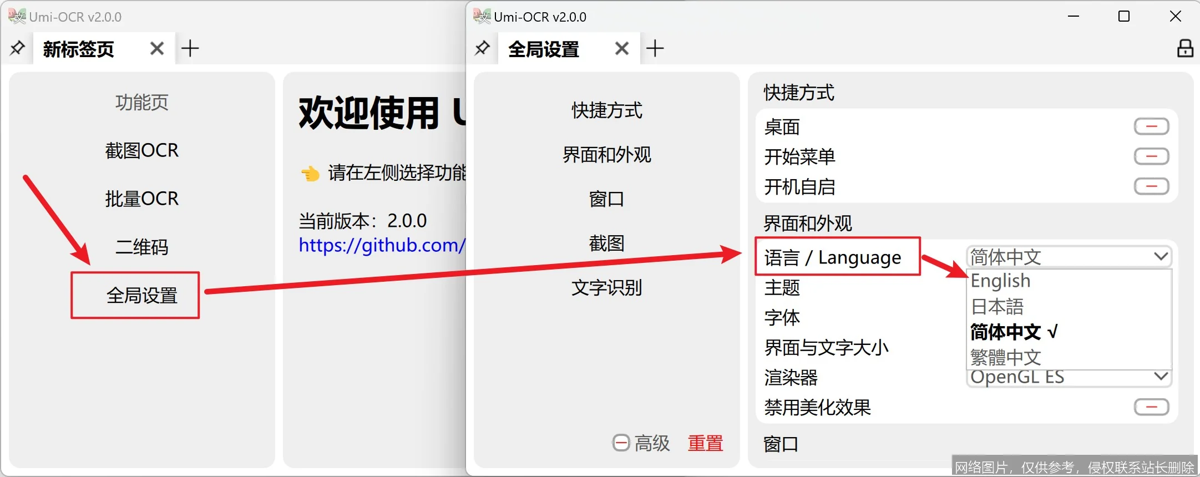Image resolution: width=1200 pixels, height=477 pixels.
Task: Jump to 文字识别 settings section
Action: click(607, 288)
